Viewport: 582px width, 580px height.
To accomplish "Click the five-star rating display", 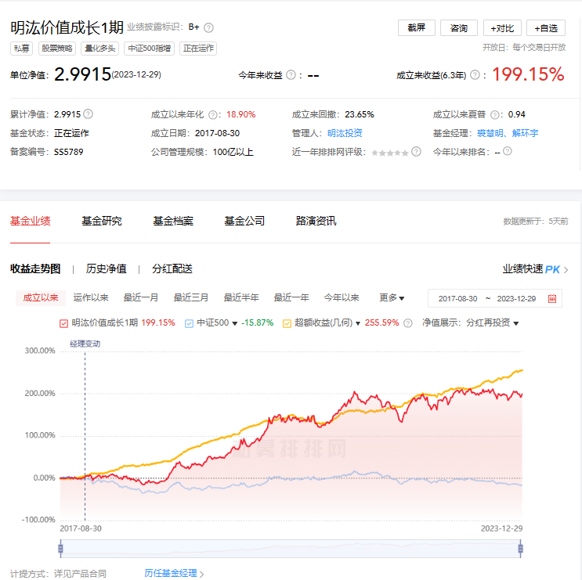I will [390, 153].
